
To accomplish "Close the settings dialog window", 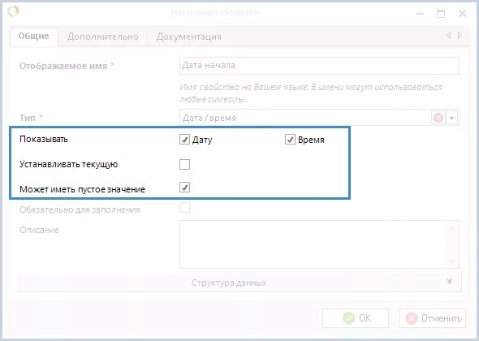I will (462, 14).
